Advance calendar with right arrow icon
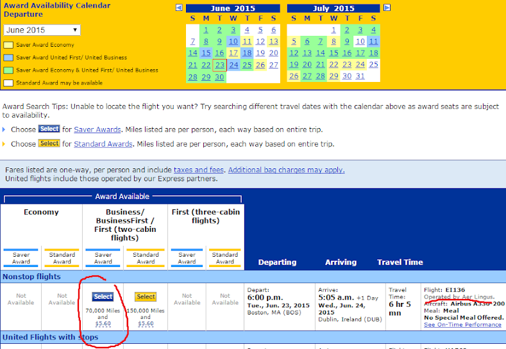The height and width of the screenshot is (349, 506). [x=387, y=8]
